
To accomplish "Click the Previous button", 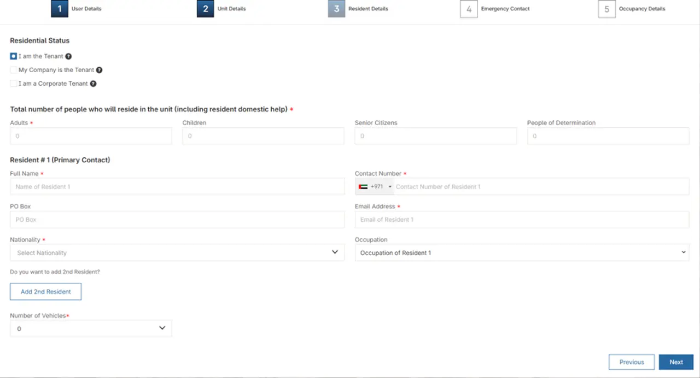I will click(x=632, y=362).
